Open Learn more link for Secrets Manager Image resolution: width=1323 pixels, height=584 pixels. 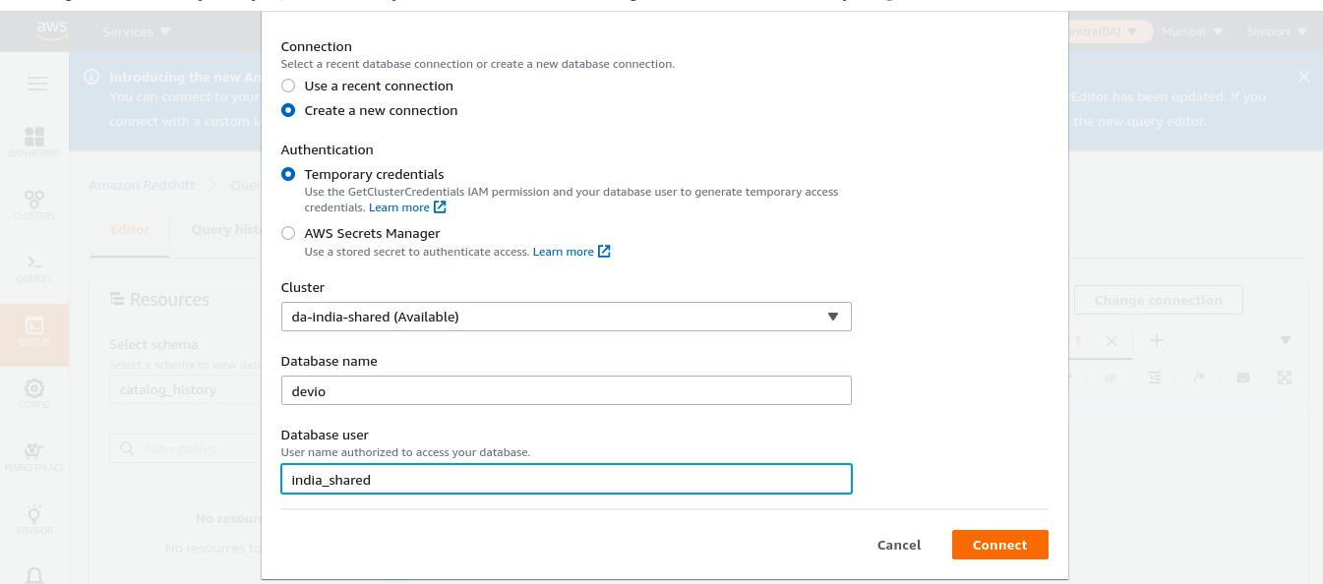point(571,252)
